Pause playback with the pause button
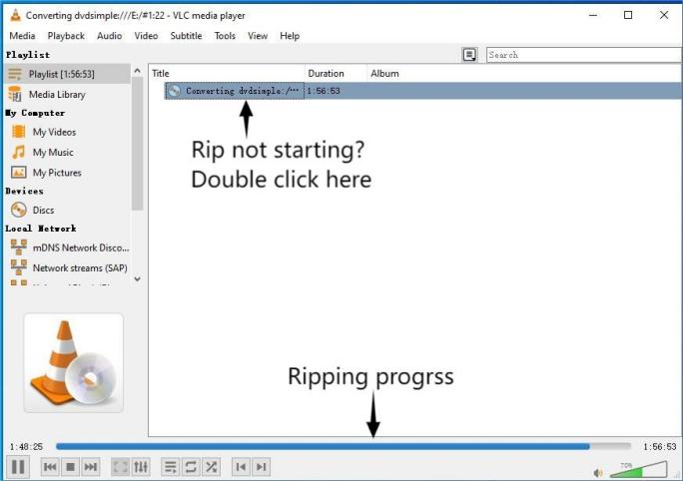The width and height of the screenshot is (683, 481). [x=18, y=466]
